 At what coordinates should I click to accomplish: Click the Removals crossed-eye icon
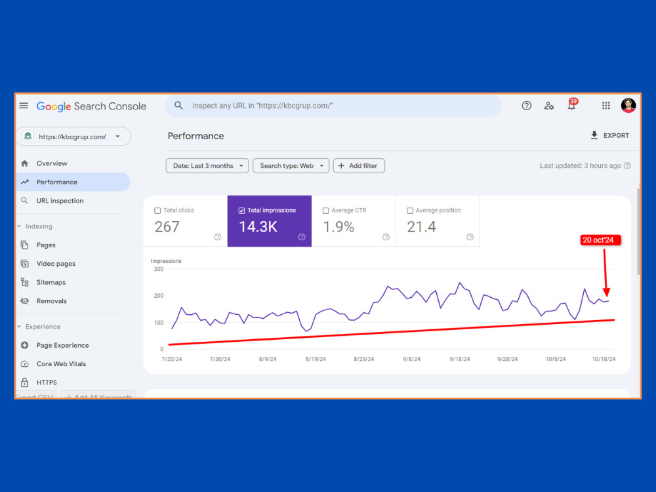pyautogui.click(x=25, y=301)
